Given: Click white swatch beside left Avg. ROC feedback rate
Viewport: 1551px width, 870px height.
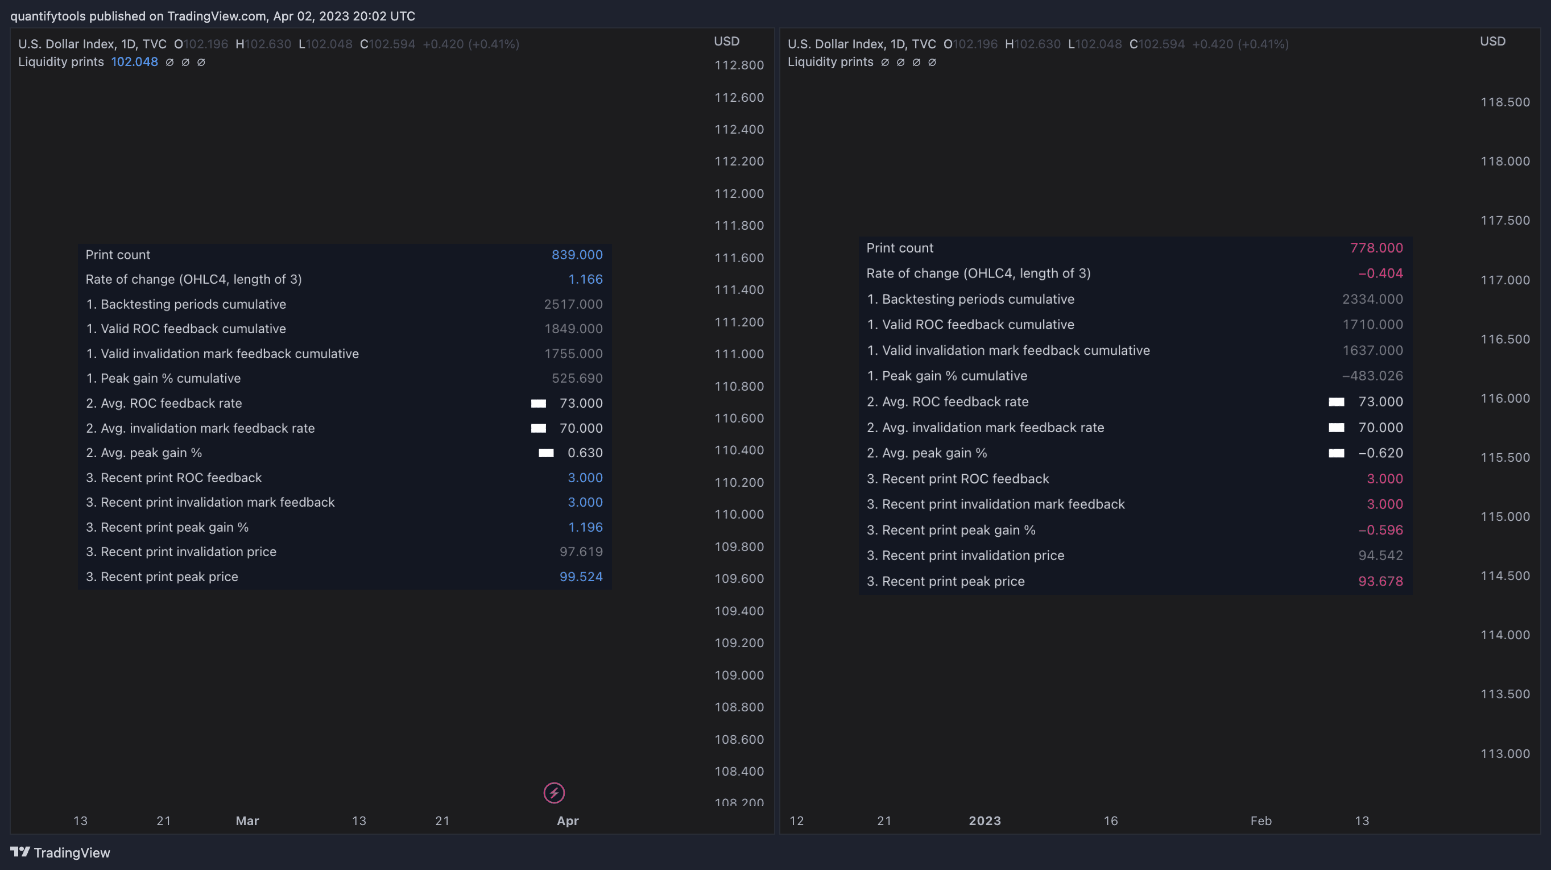Looking at the screenshot, I should (538, 403).
